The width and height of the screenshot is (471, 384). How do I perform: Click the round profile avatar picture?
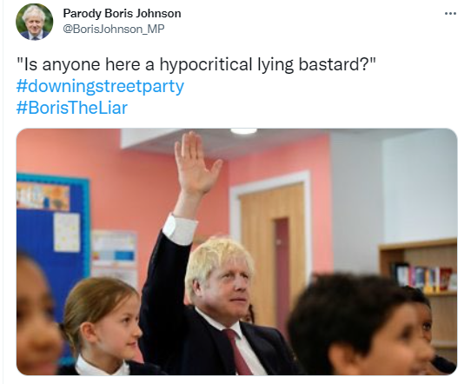coord(34,22)
